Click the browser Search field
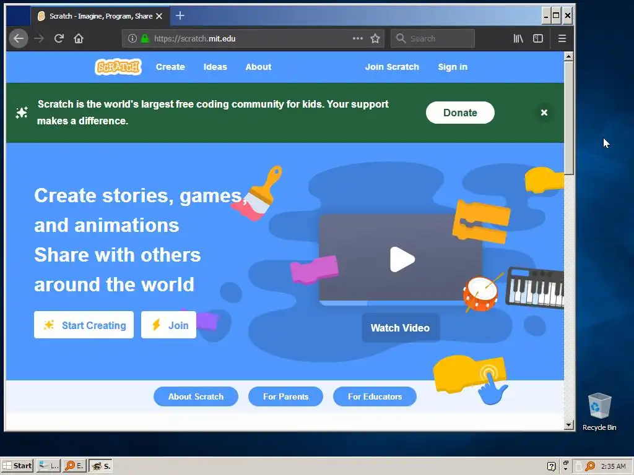Screen dimensions: 634x475 click(x=433, y=39)
